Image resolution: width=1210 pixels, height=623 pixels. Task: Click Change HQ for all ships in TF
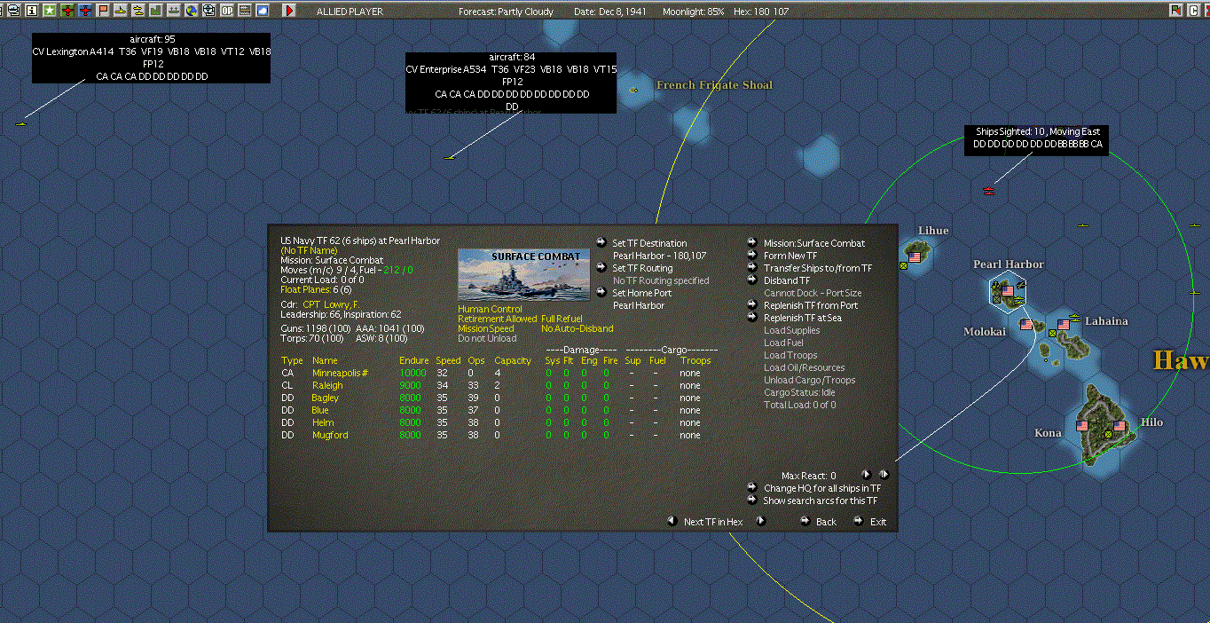tap(822, 488)
